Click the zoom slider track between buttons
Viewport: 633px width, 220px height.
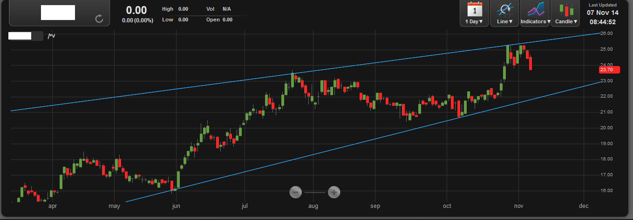(x=314, y=192)
